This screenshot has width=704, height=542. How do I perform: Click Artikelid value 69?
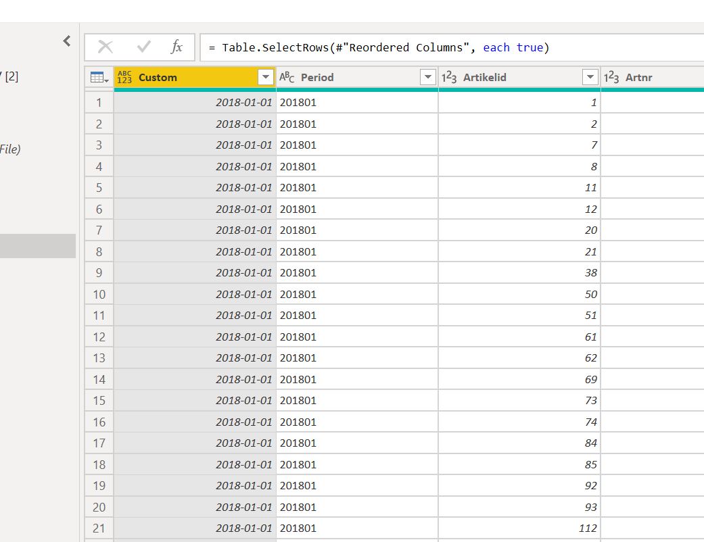(519, 380)
